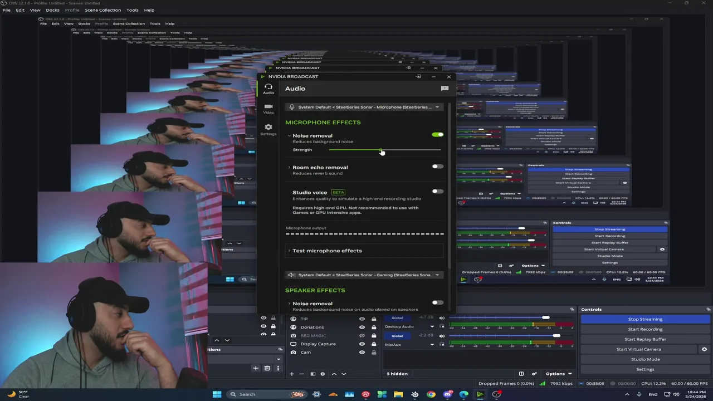Adjust Noise removal Strength slider

coord(384,150)
